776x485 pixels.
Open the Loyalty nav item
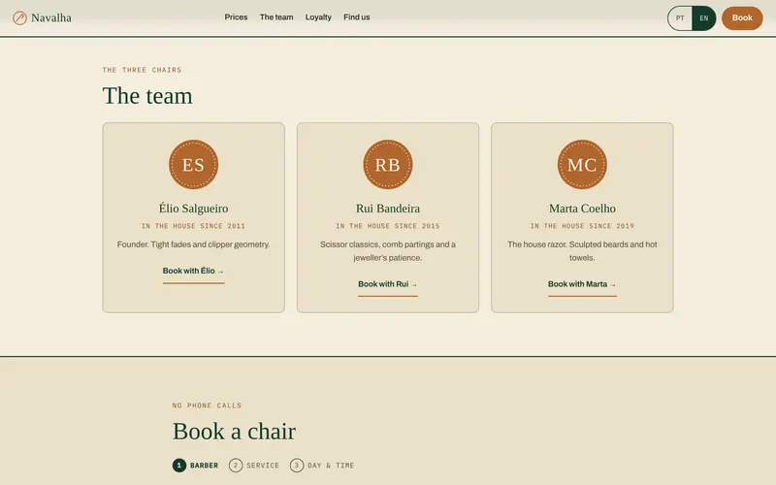point(318,17)
